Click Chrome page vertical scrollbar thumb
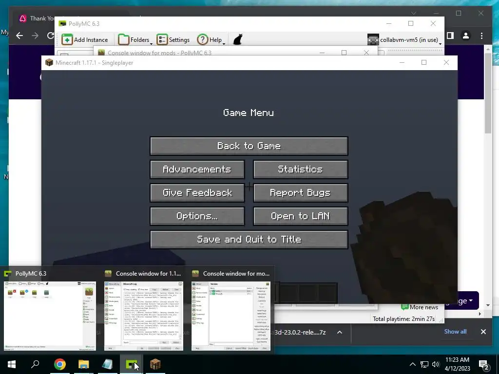Viewport: 499px width, 374px height. (x=488, y=92)
